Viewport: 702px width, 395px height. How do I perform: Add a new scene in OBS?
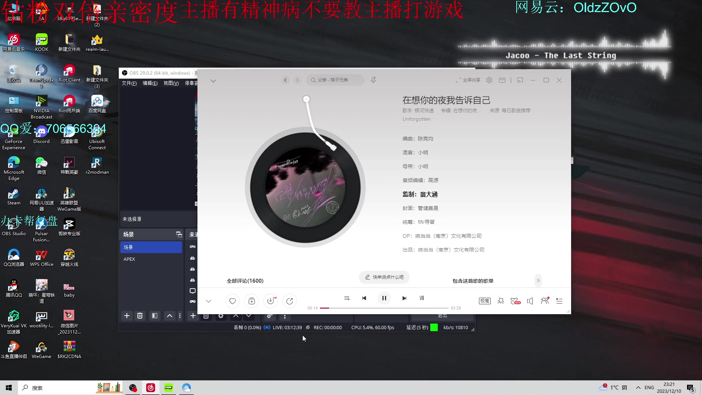click(127, 316)
